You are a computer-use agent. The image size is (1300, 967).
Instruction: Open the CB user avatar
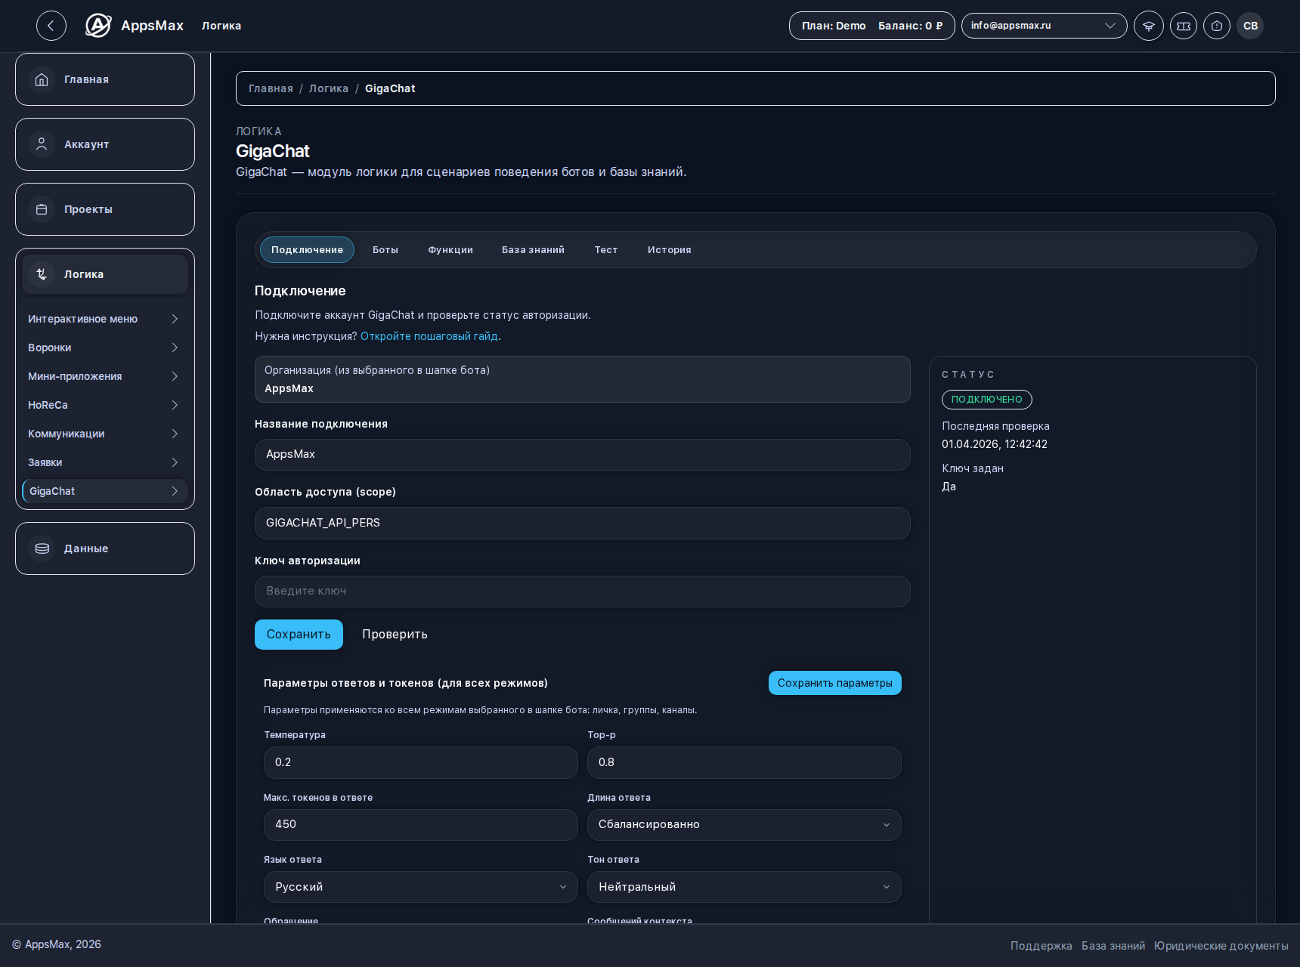tap(1250, 26)
